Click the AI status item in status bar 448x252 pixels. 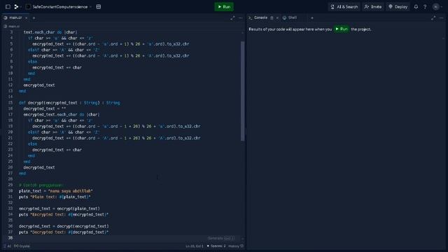(8, 246)
